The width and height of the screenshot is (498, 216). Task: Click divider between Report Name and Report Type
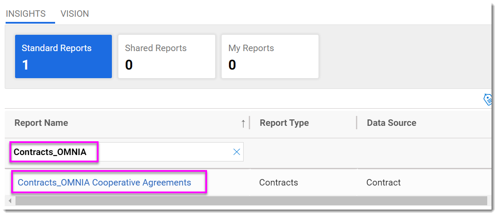click(x=250, y=123)
